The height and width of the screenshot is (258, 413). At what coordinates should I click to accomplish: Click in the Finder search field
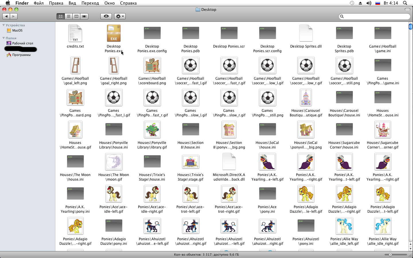[x=376, y=16]
